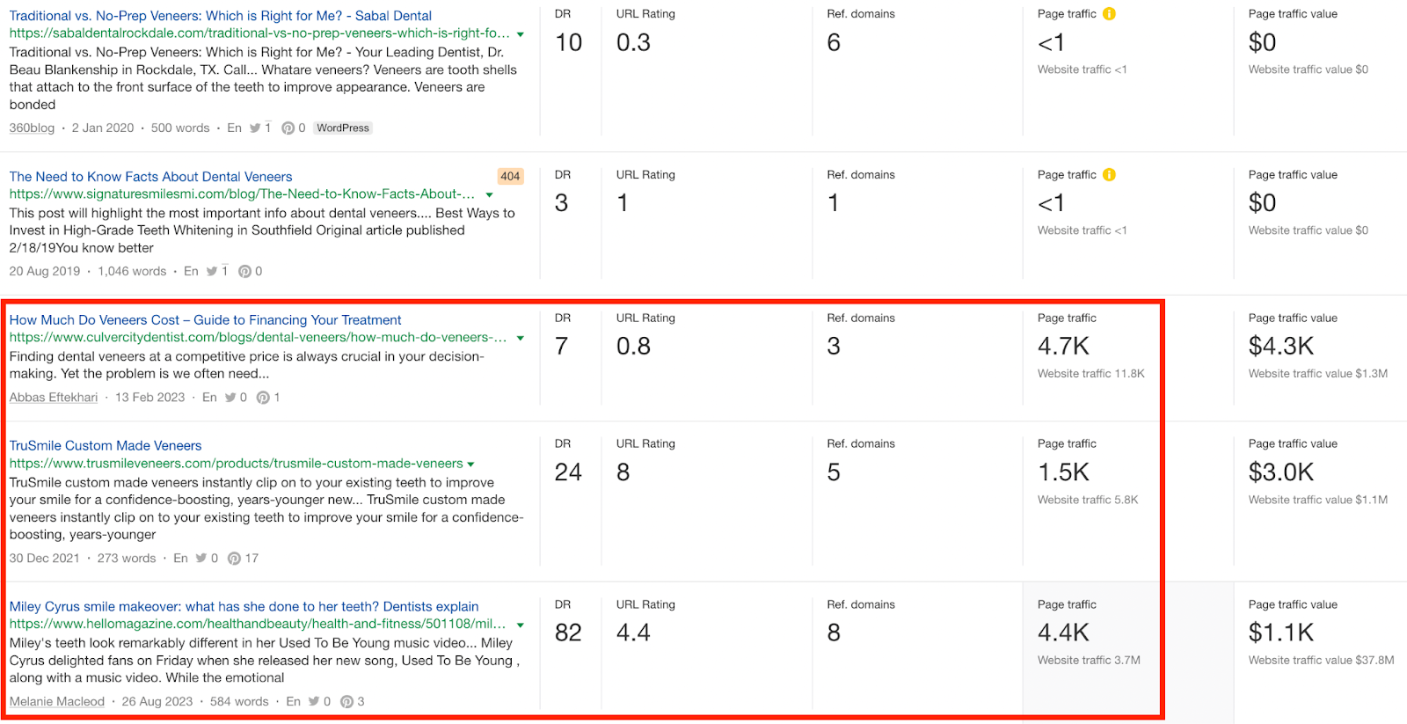Click the 1,046 words label
This screenshot has height=724, width=1407.
coord(132,272)
